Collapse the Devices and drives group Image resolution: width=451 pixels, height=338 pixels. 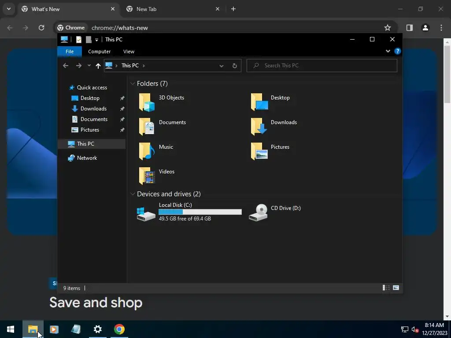(x=133, y=194)
